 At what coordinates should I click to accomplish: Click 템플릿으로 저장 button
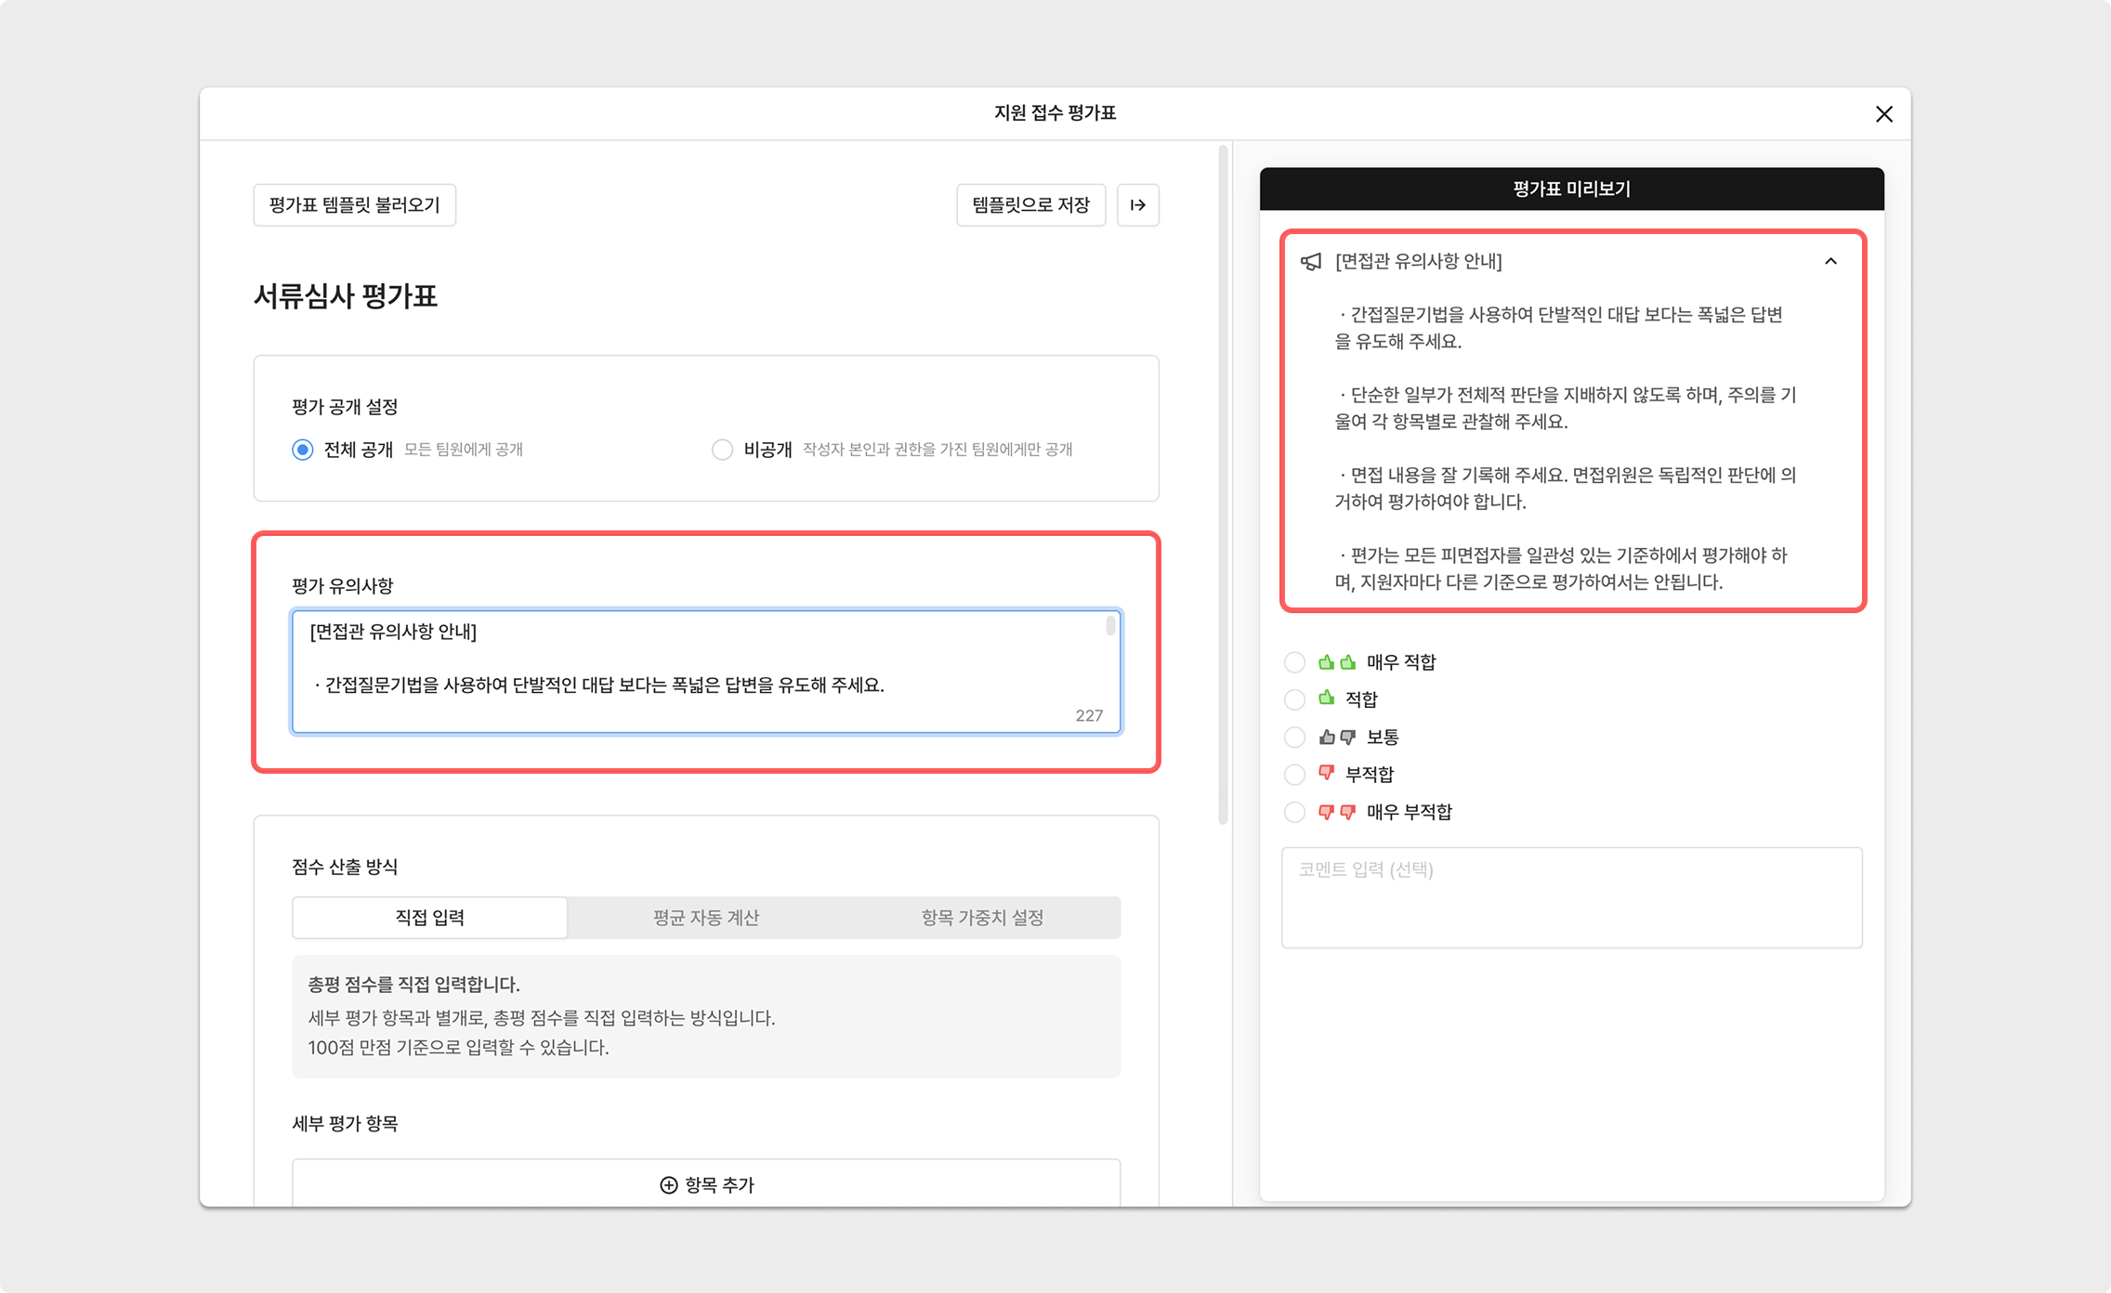(x=1030, y=205)
